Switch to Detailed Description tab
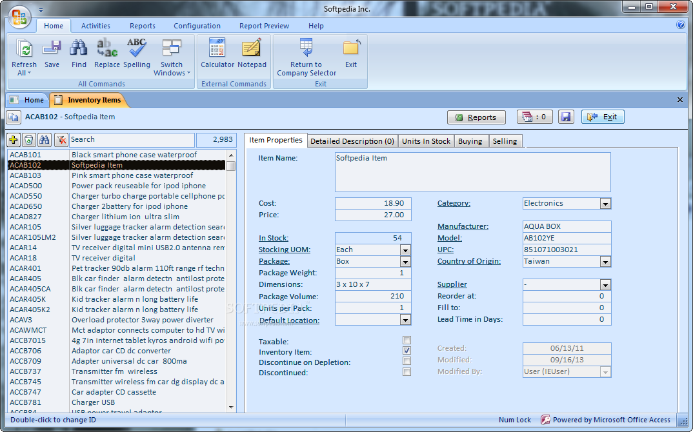 tap(352, 141)
